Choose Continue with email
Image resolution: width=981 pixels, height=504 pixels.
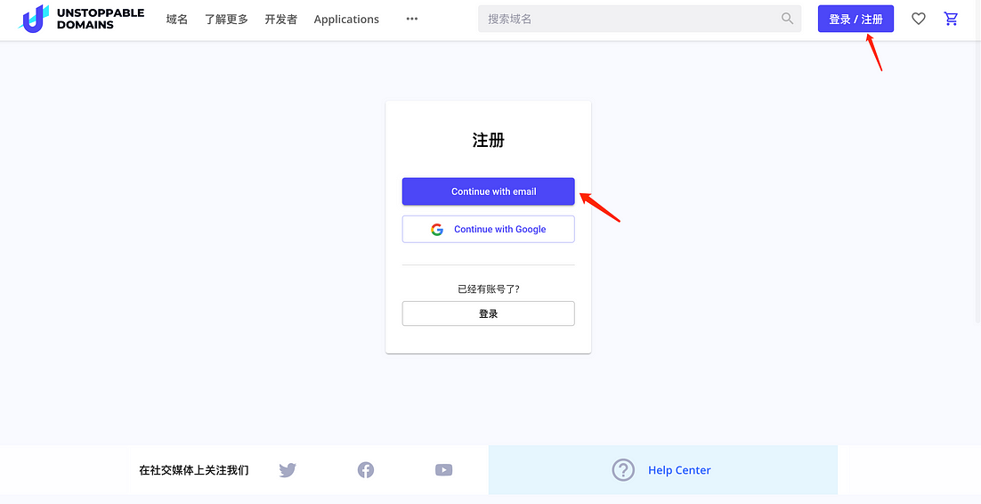point(488,191)
